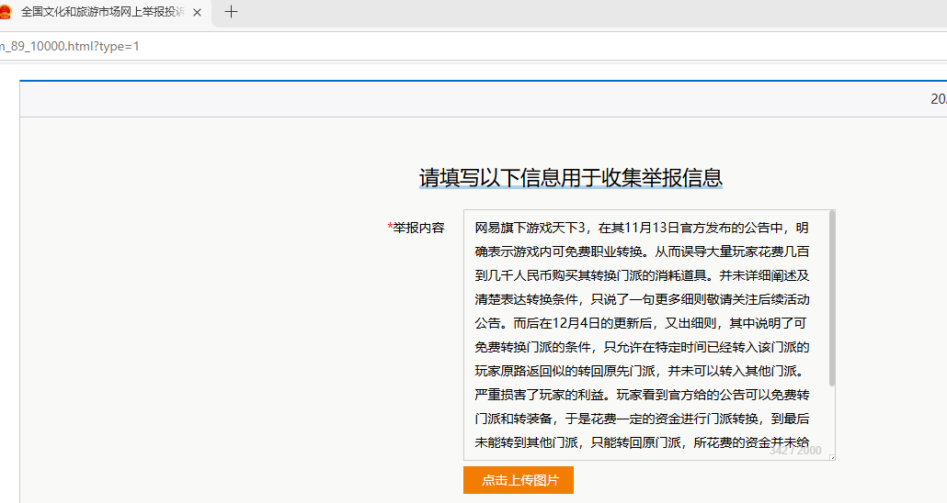Click the line starting 网易旗下游戏天下3
Image resolution: width=947 pixels, height=503 pixels.
click(x=642, y=228)
